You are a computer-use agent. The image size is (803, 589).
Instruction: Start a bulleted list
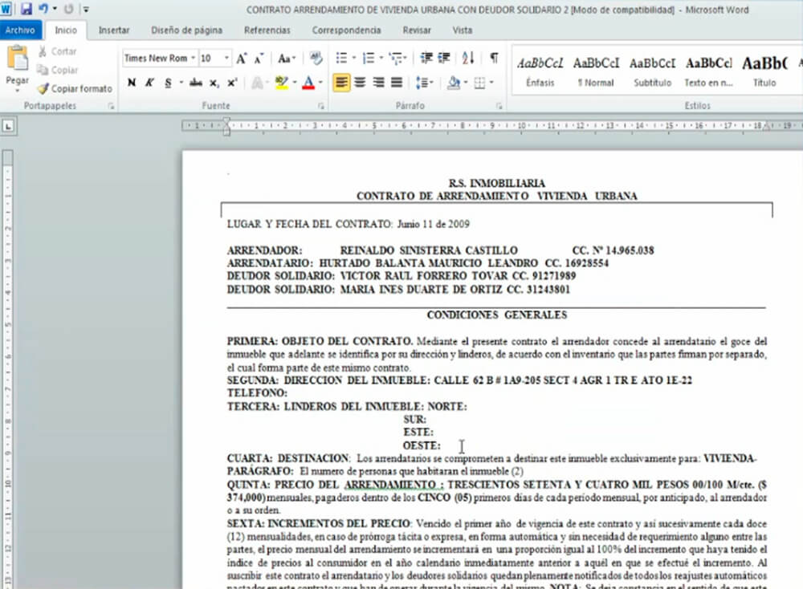(x=341, y=58)
